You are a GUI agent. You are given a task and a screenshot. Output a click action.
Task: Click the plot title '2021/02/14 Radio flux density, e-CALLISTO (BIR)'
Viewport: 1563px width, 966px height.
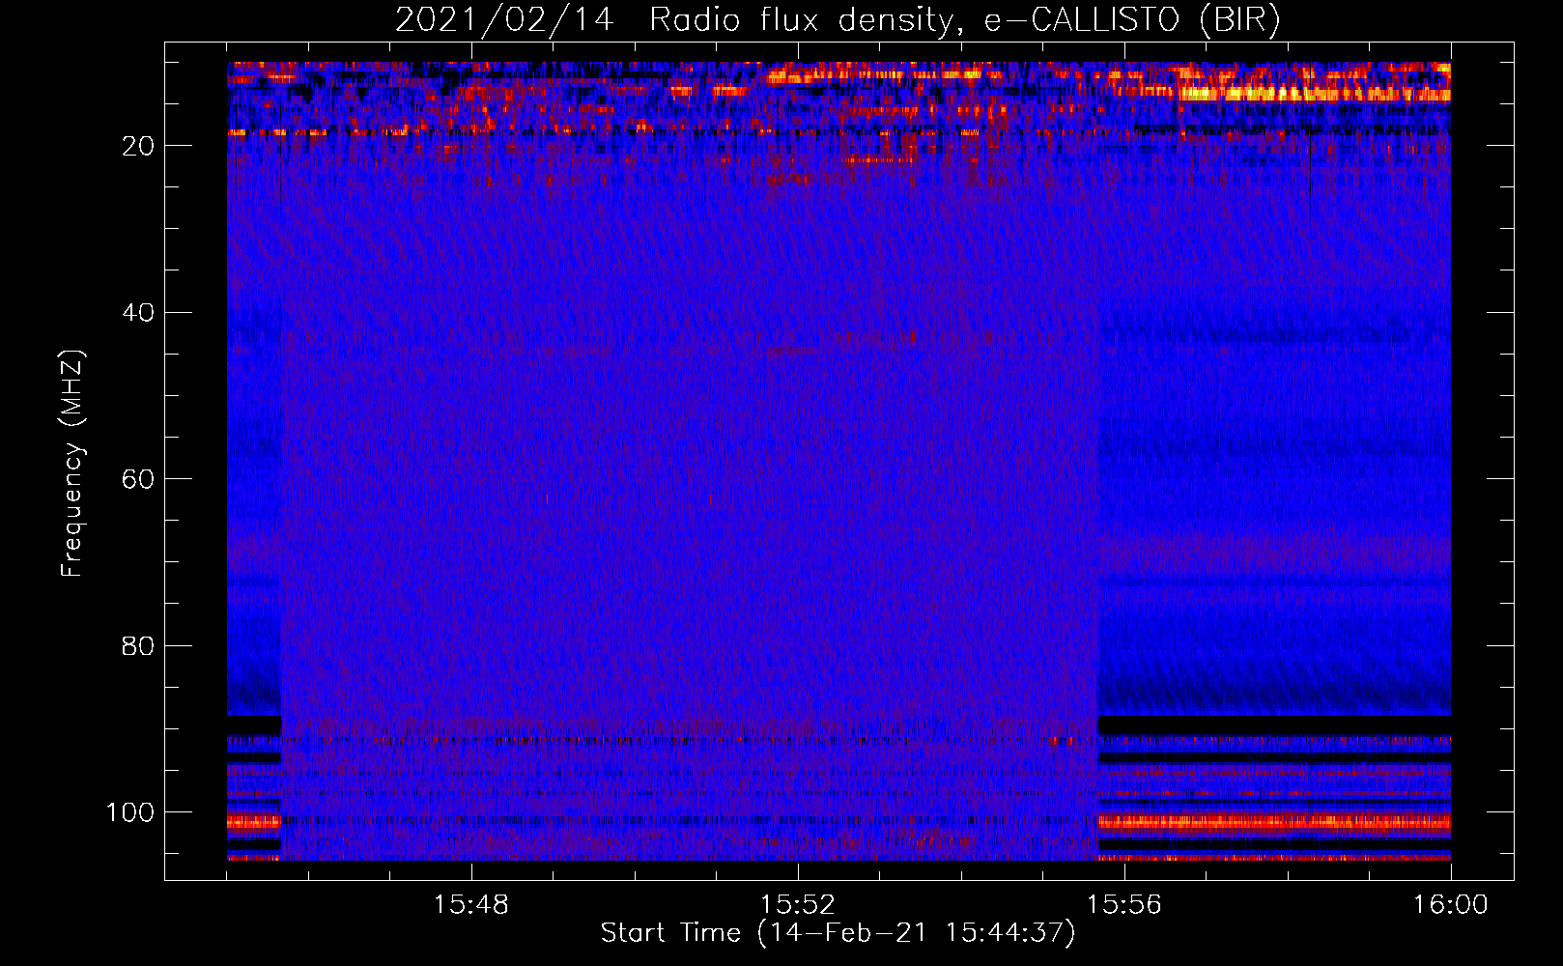(838, 19)
